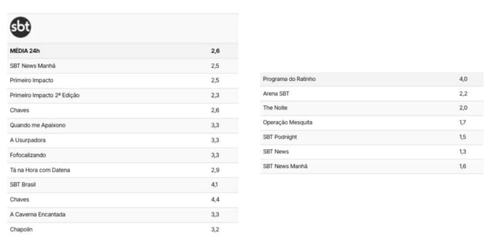Click the Primeiro Impacto row
The image size is (498, 249).
tap(123, 81)
